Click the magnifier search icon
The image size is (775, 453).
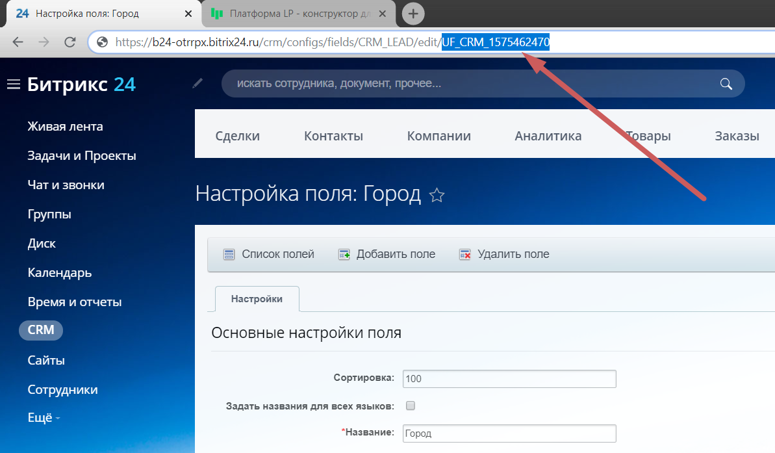point(726,84)
